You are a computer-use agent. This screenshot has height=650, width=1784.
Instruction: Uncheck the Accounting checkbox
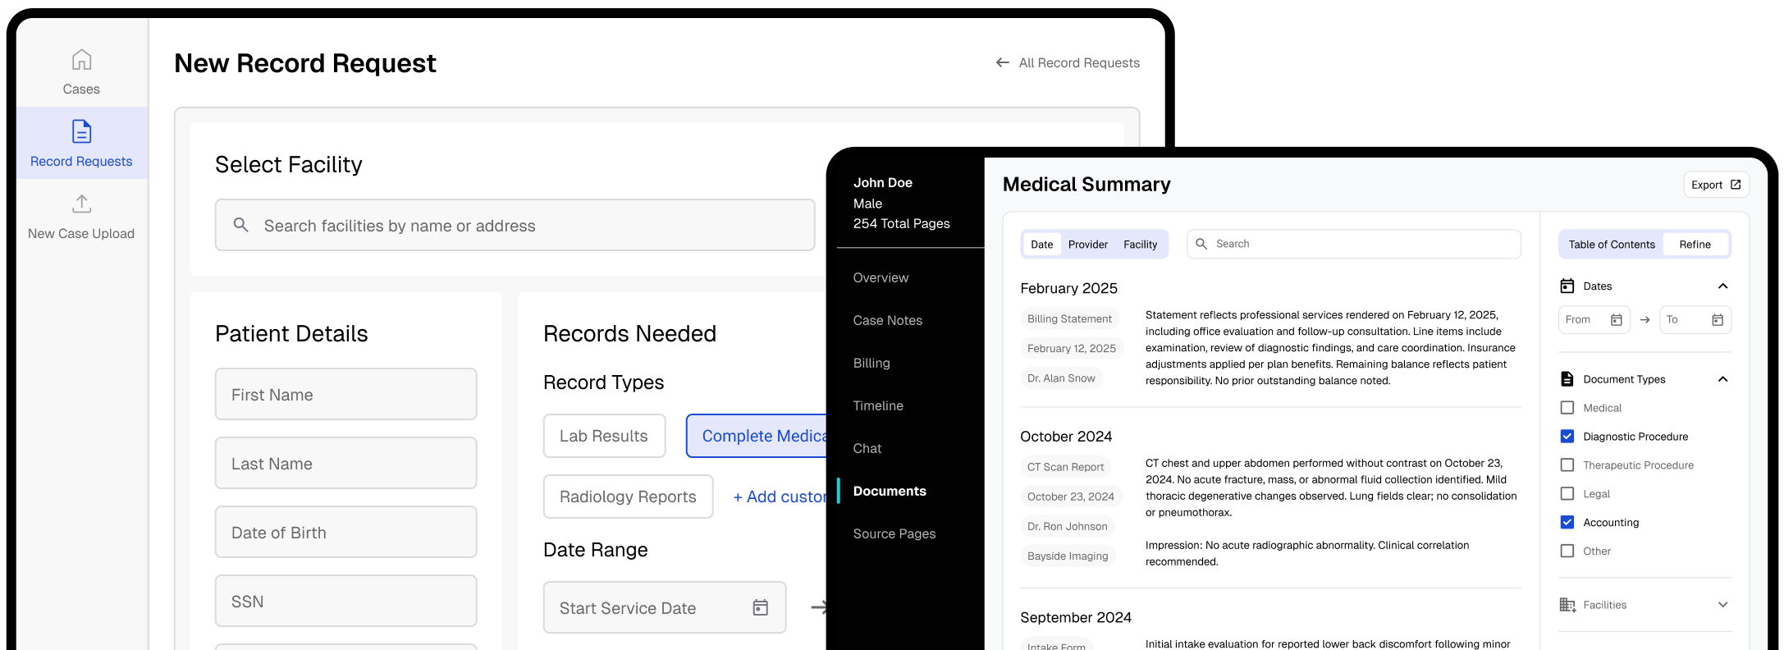pyautogui.click(x=1567, y=522)
